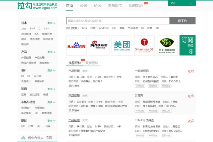
Task: Expand 更多>> next to 职能
Action: [x=51, y=121]
